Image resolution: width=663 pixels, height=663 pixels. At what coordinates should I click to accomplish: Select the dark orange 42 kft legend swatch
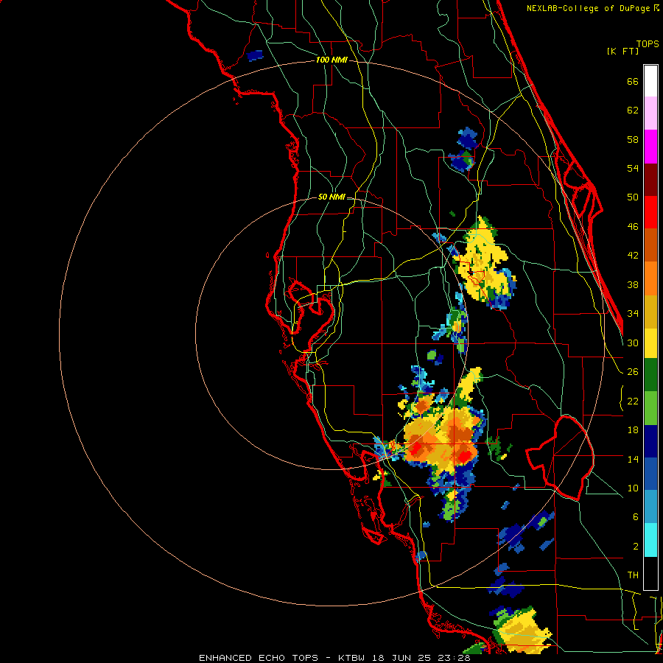point(650,245)
